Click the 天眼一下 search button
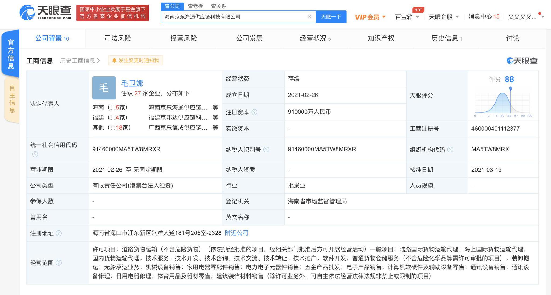This screenshot has width=551, height=295. pos(331,17)
